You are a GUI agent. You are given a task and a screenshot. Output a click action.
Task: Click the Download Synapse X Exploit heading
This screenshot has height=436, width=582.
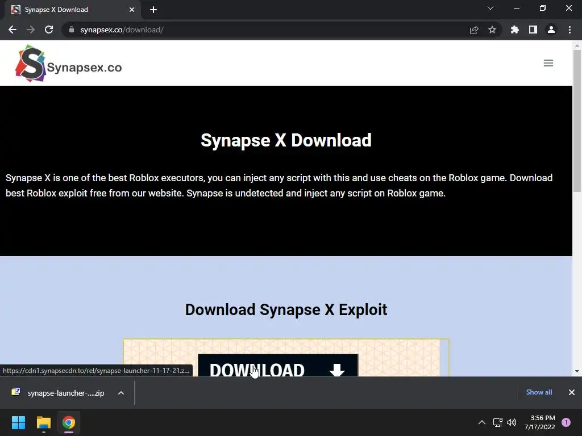click(286, 309)
